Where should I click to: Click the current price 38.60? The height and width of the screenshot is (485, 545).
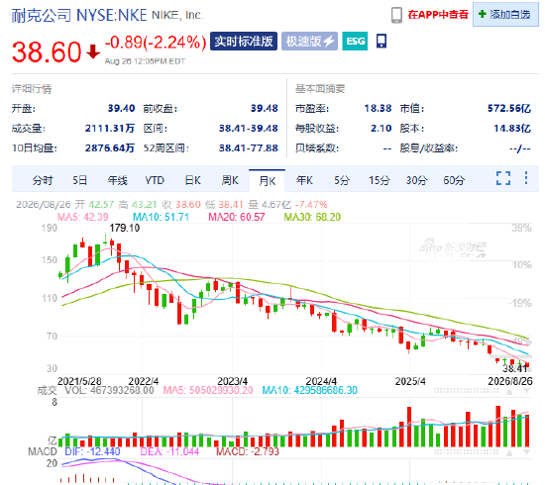[47, 52]
